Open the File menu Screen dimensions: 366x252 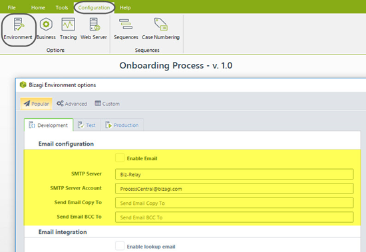point(12,8)
